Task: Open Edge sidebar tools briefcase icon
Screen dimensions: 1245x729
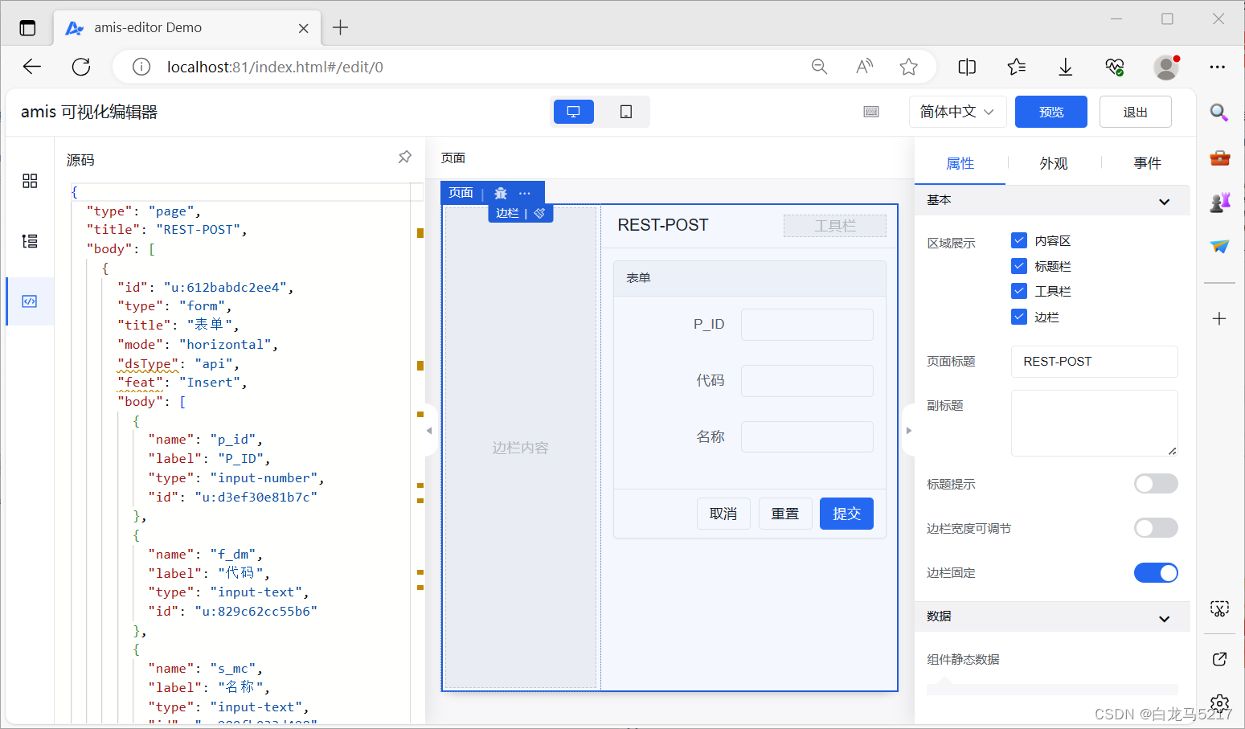Action: pyautogui.click(x=1219, y=158)
